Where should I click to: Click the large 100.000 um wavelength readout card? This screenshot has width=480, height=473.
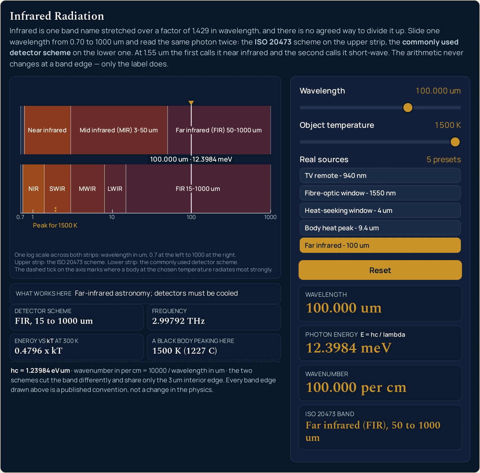coord(380,304)
